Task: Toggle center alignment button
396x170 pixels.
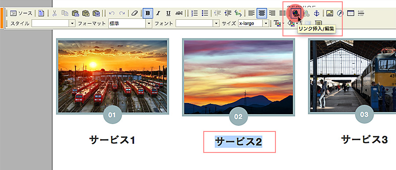Action: tap(262, 13)
